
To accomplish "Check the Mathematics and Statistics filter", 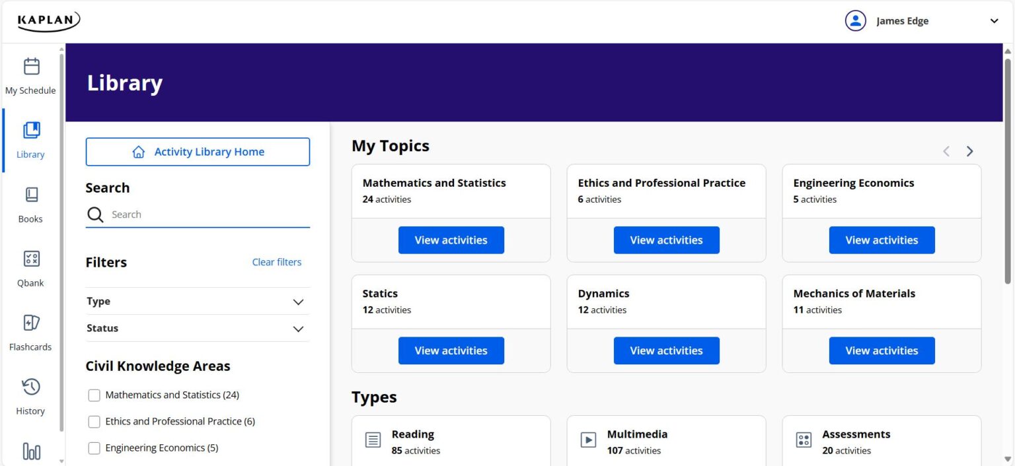I will pos(94,395).
